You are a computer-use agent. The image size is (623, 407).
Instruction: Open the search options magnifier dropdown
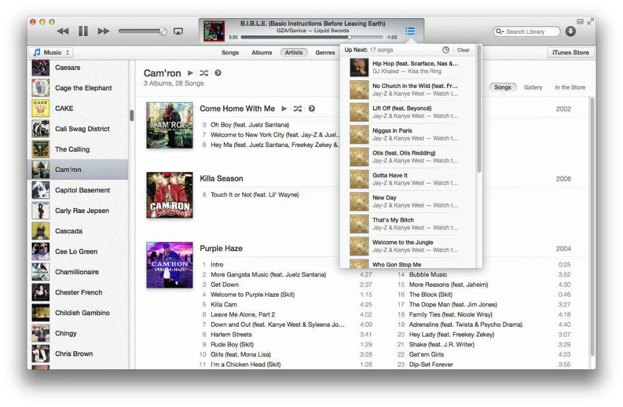(499, 31)
